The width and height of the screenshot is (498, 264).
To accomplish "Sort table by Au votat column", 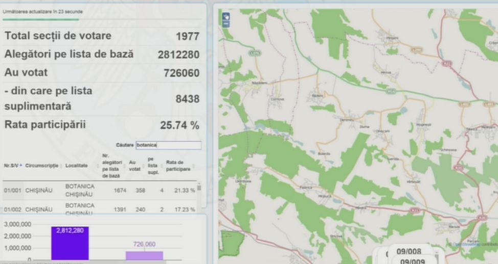I will 134,166.
